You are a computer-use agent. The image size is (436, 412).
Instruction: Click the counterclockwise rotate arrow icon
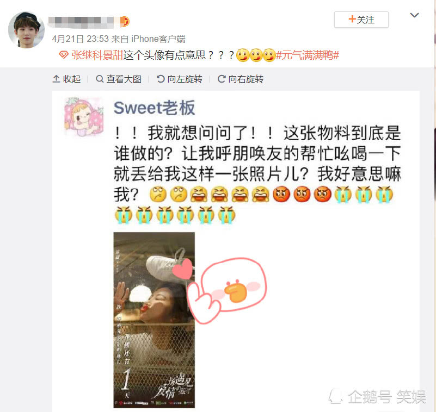tap(161, 79)
